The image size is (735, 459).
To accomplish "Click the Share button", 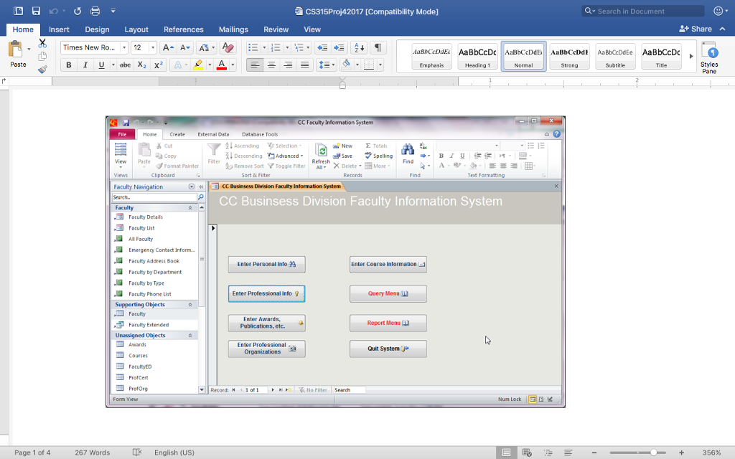I will click(696, 29).
